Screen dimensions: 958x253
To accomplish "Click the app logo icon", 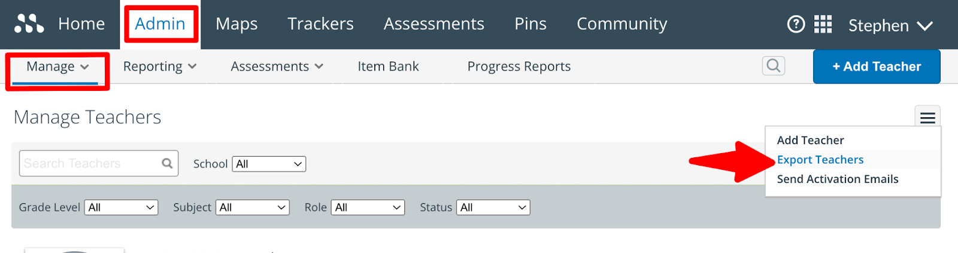I will pyautogui.click(x=29, y=23).
